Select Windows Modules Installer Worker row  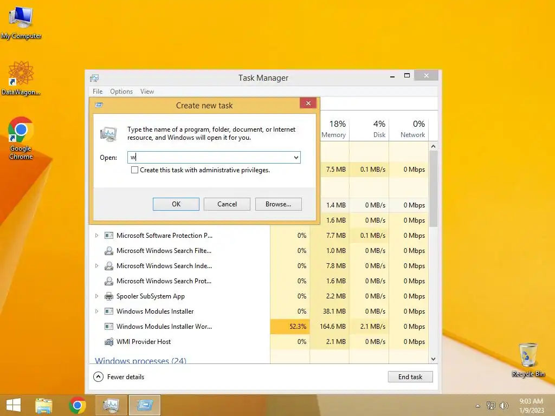tap(259, 327)
